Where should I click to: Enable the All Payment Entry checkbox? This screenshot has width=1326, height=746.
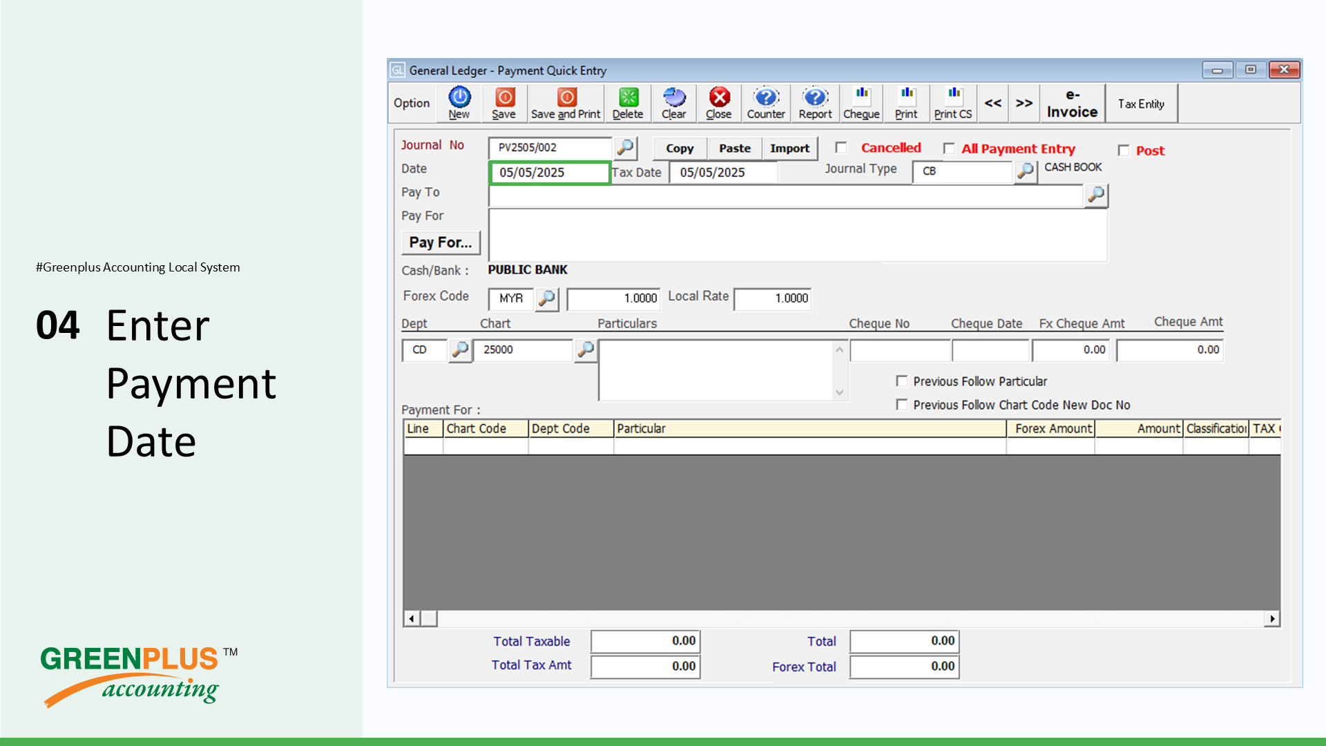coord(949,149)
